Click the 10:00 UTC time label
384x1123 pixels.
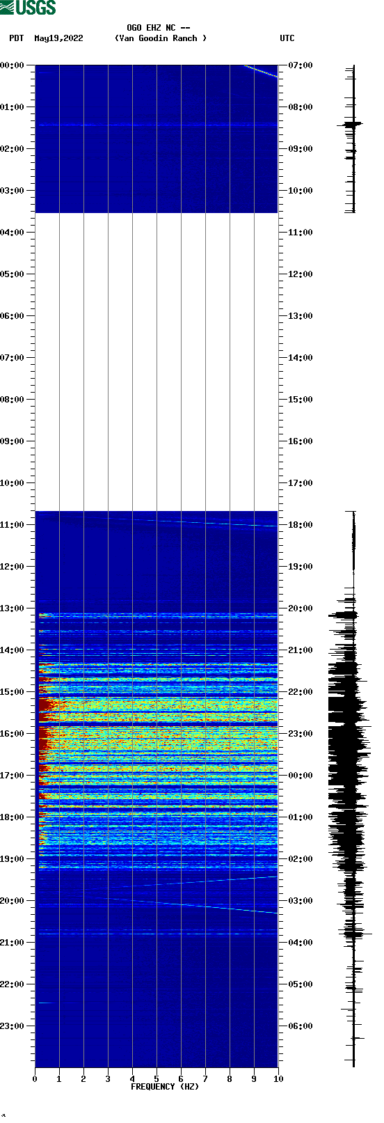pos(301,191)
